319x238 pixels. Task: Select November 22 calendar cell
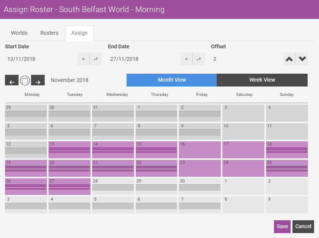tap(156, 168)
